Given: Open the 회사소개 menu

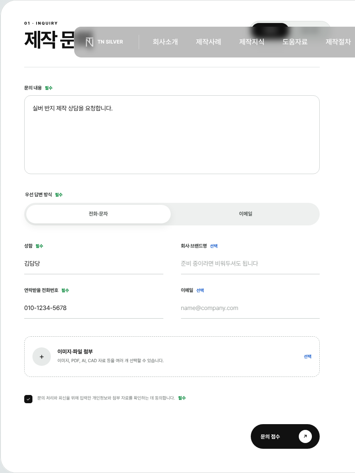Looking at the screenshot, I should point(165,42).
